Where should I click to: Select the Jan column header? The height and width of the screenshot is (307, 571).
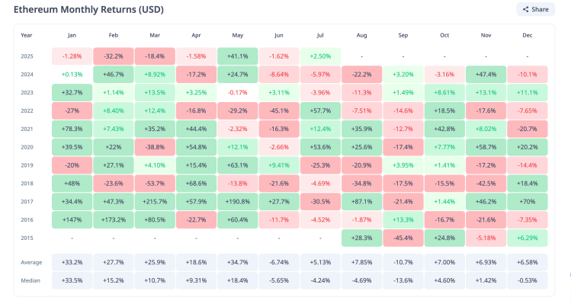(x=72, y=35)
